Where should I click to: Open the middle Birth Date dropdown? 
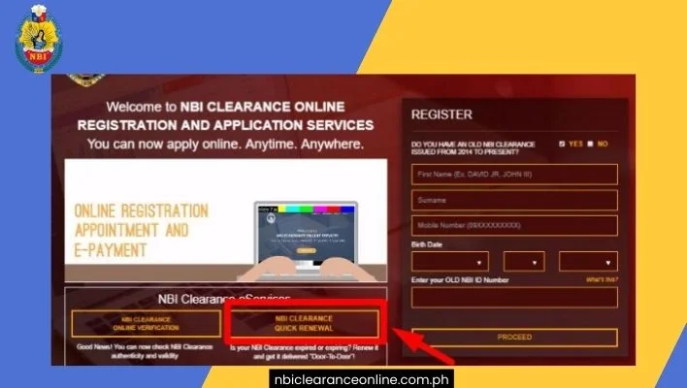[524, 262]
